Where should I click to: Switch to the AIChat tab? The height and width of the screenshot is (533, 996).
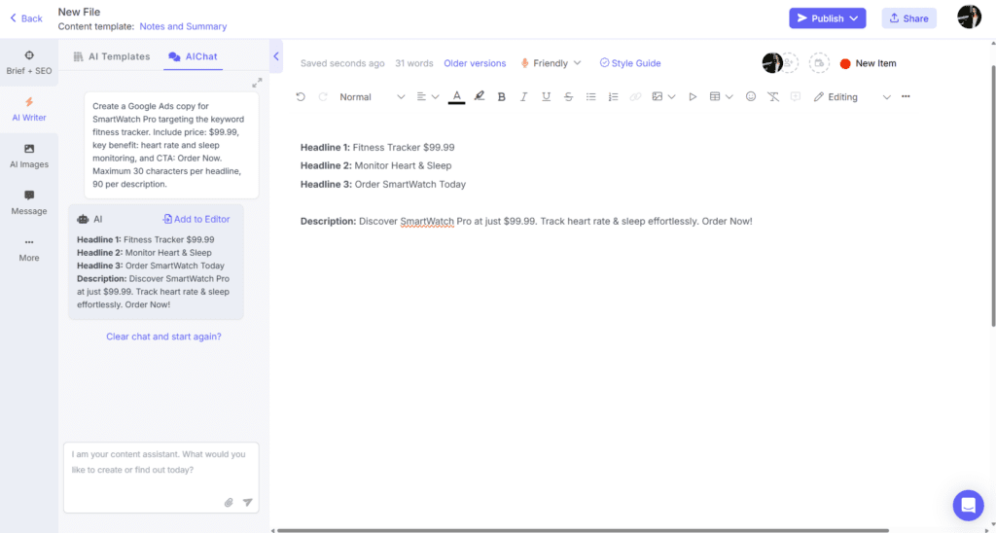[x=194, y=56]
